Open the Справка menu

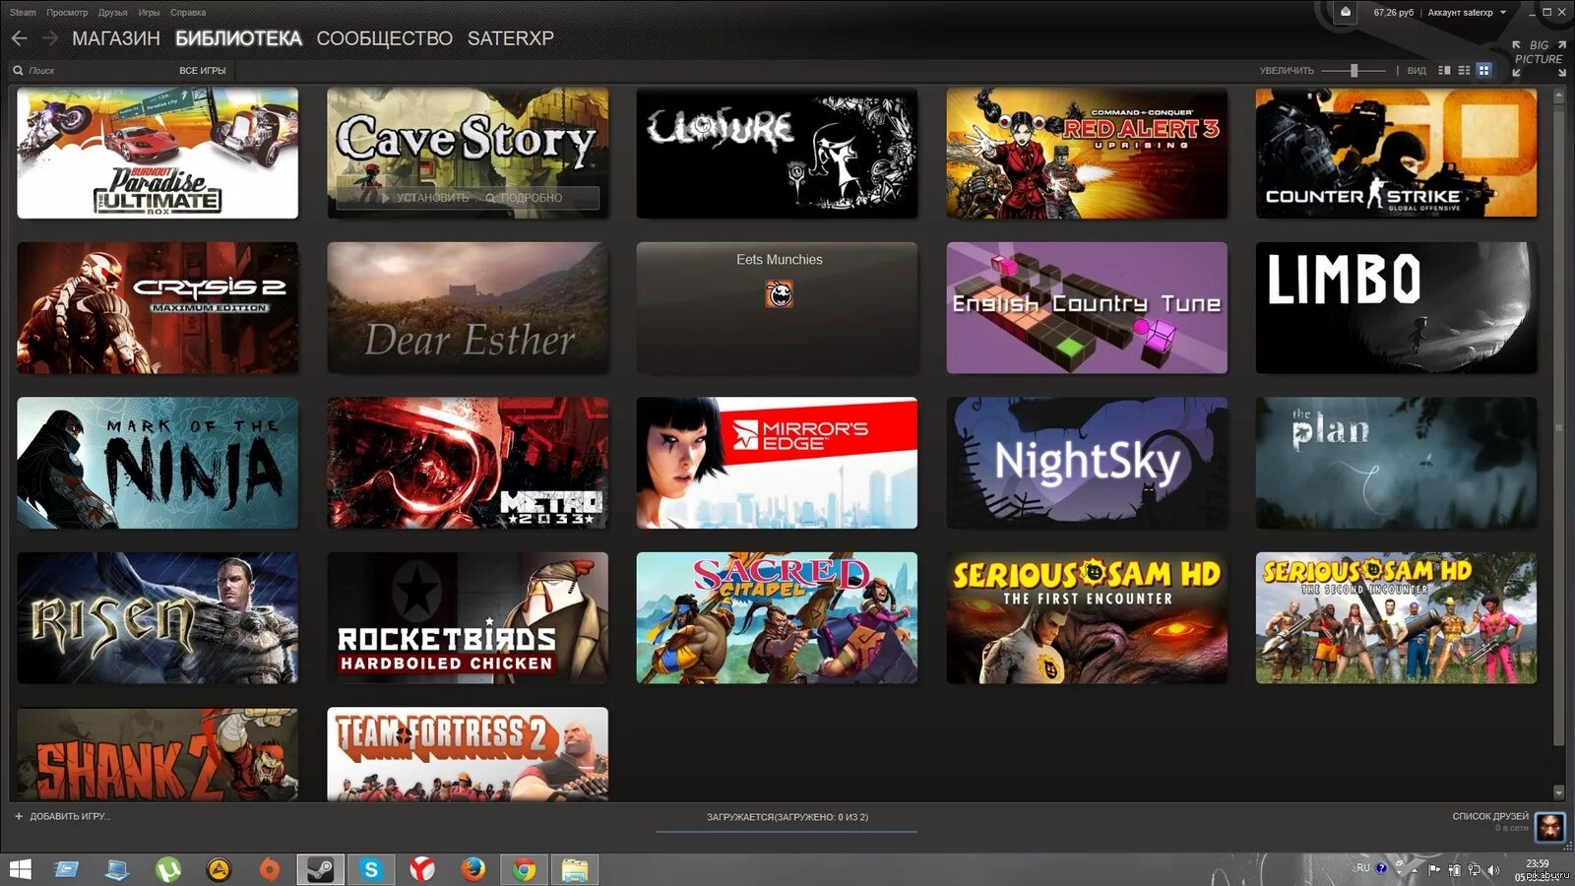click(x=188, y=13)
